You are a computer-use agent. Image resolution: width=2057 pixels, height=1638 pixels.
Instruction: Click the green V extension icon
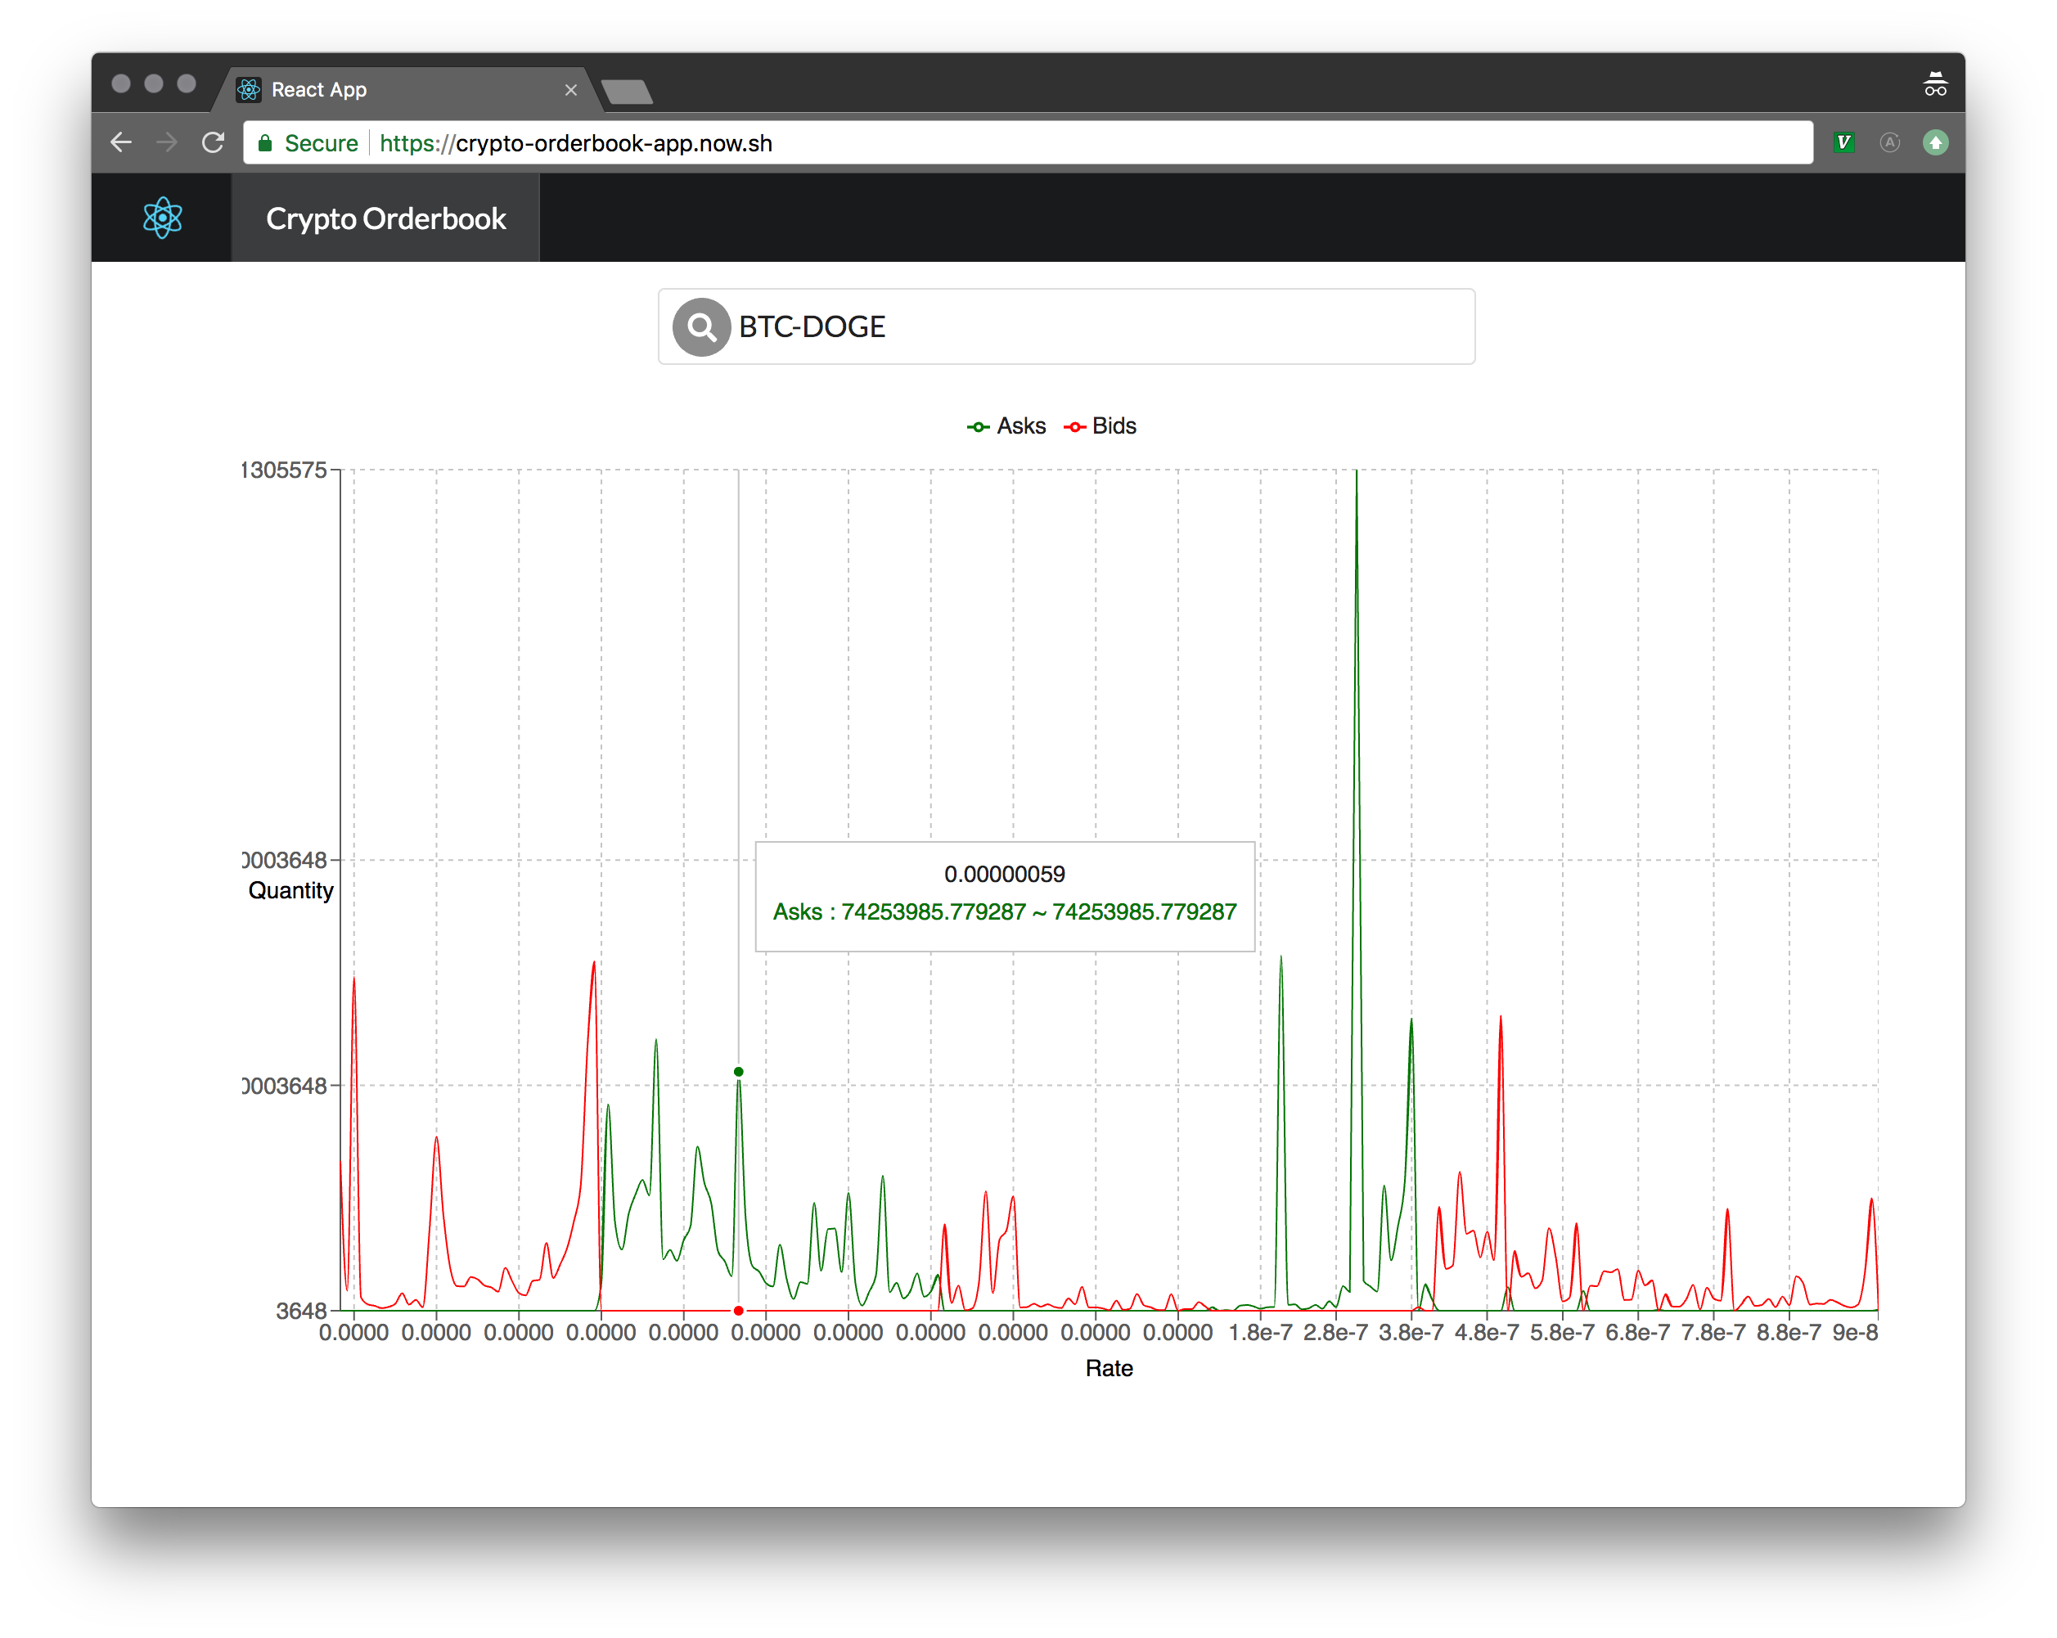(x=1843, y=143)
